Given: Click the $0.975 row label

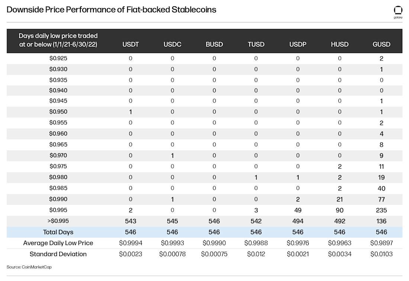Looking at the screenshot, I should (58, 166).
